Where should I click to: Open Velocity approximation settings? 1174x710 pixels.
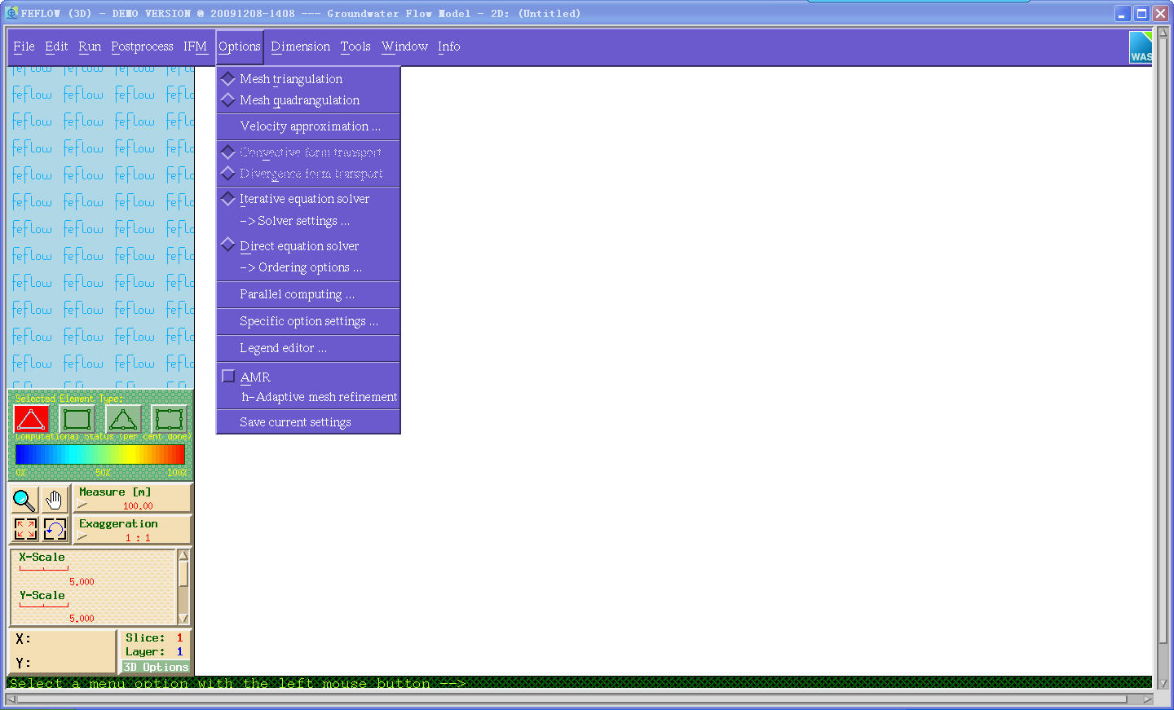coord(308,126)
